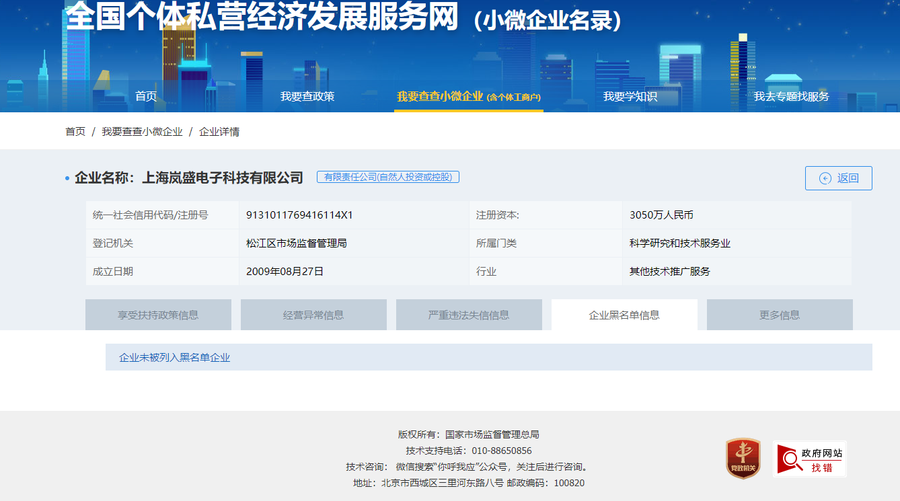Image resolution: width=900 pixels, height=501 pixels.
Task: Click the 登记机关 label
Action: tap(113, 243)
